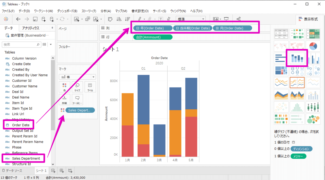Image resolution: width=325 pixels, height=180 pixels.
Task: Click the new worksheet tab icon at bottom
Action: tap(53, 171)
